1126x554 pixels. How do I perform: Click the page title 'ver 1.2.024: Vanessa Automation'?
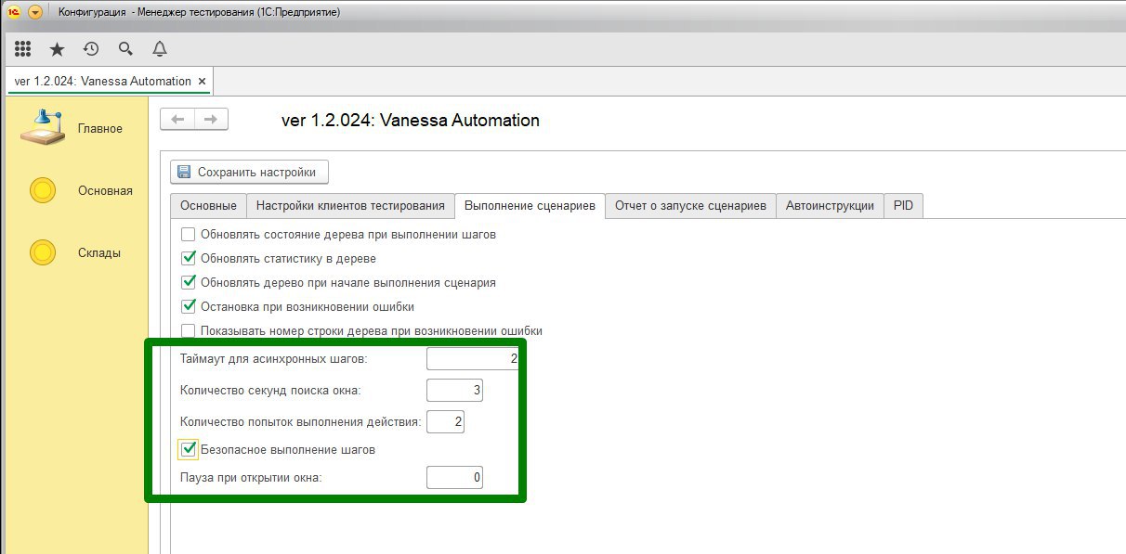(410, 120)
